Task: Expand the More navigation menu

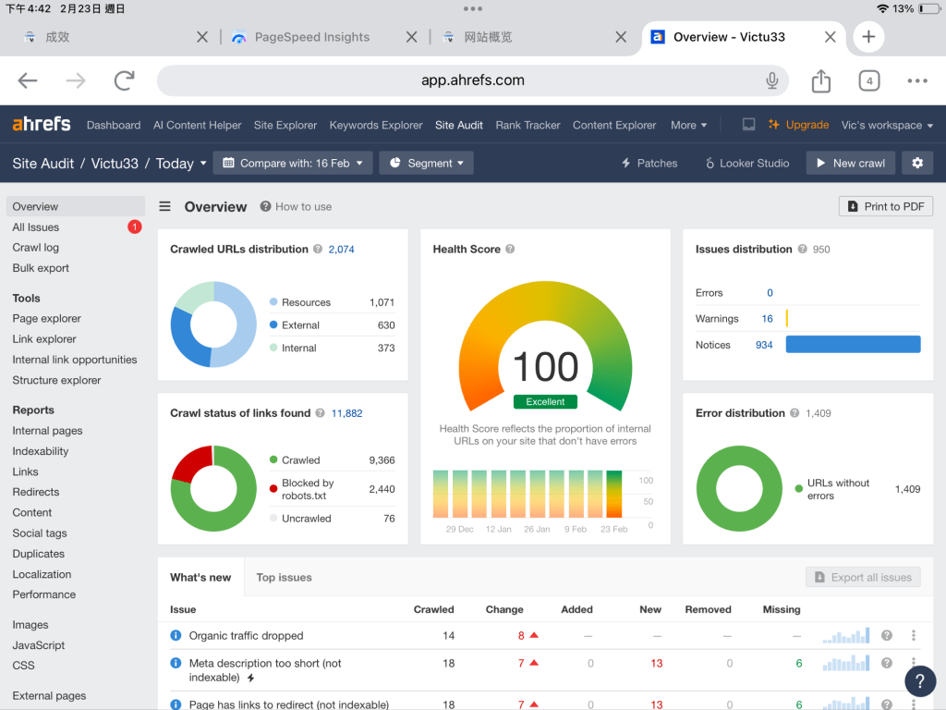Action: click(688, 125)
